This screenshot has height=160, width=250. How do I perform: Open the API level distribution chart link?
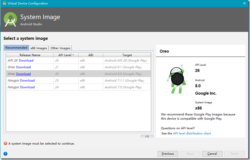pyautogui.click(x=192, y=133)
